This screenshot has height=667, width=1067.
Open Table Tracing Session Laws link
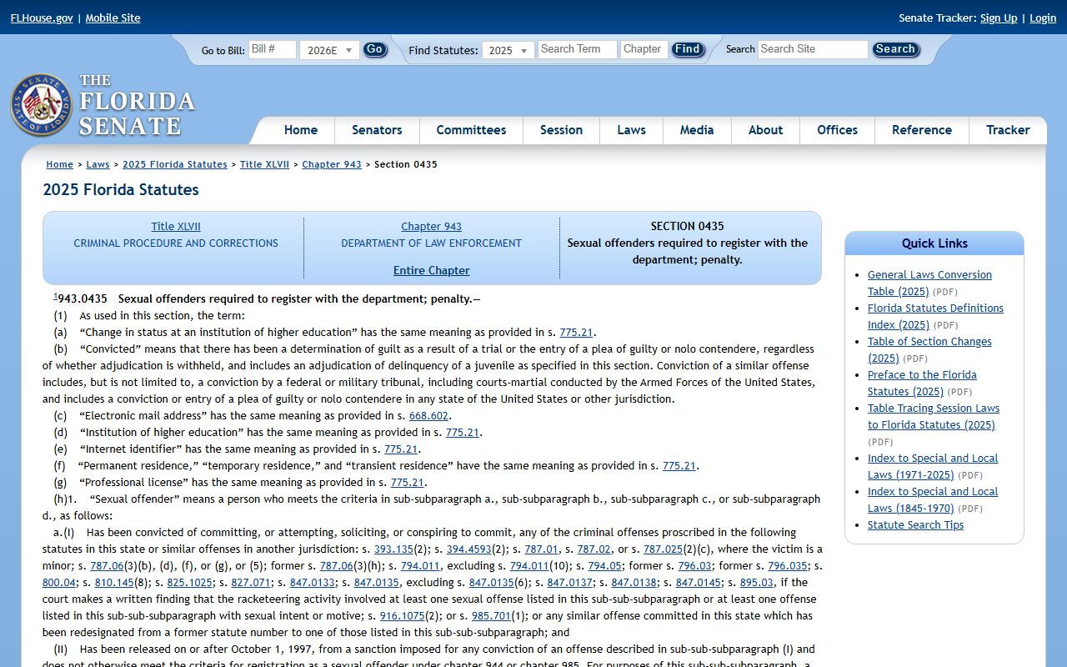tap(934, 416)
